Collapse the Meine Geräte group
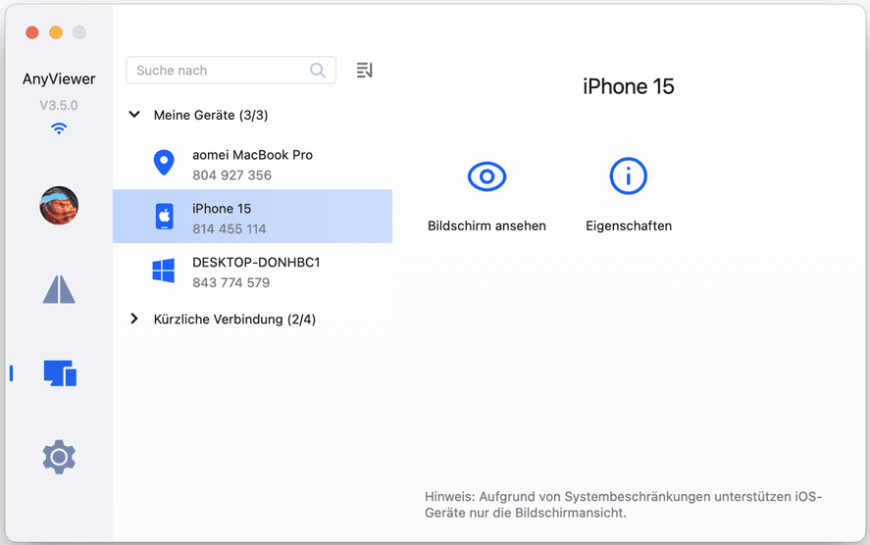This screenshot has height=545, width=870. coord(134,115)
